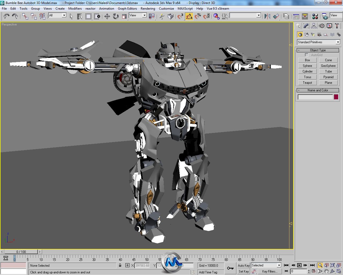
Task: Click the Render Scene teapot icon
Action: (325, 16)
